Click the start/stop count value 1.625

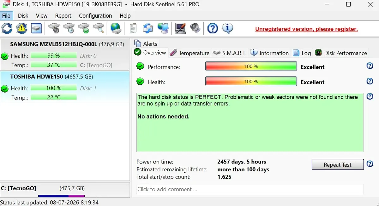(x=224, y=177)
